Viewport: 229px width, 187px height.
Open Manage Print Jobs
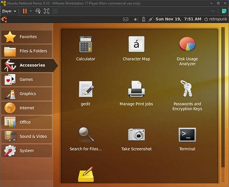(x=136, y=93)
